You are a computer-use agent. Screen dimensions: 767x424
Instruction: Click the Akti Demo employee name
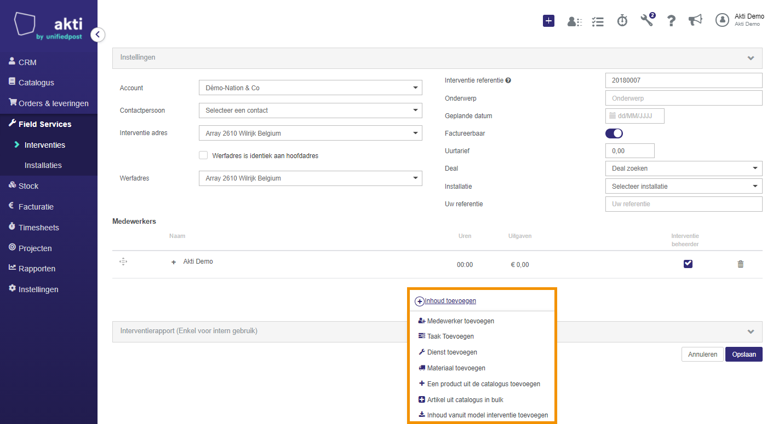(x=198, y=262)
